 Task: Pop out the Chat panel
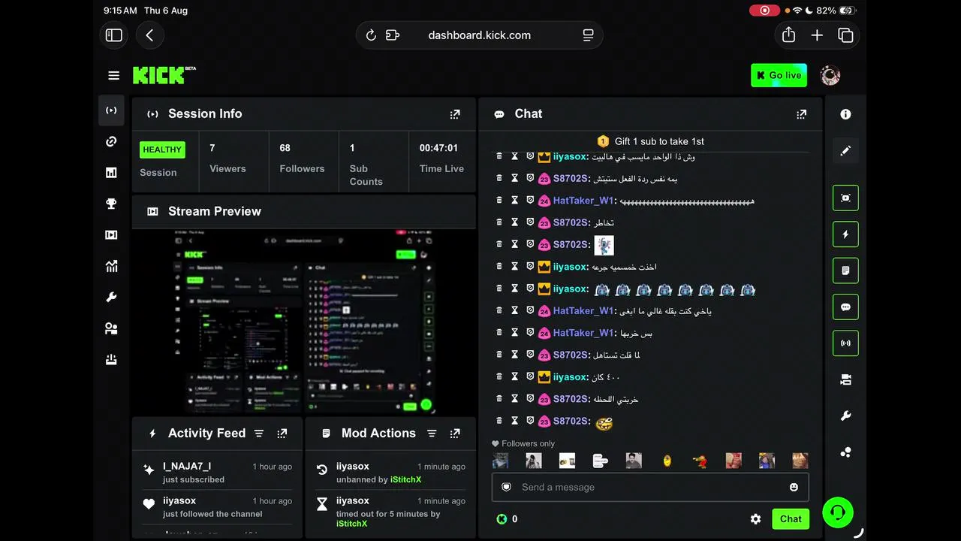pos(802,114)
